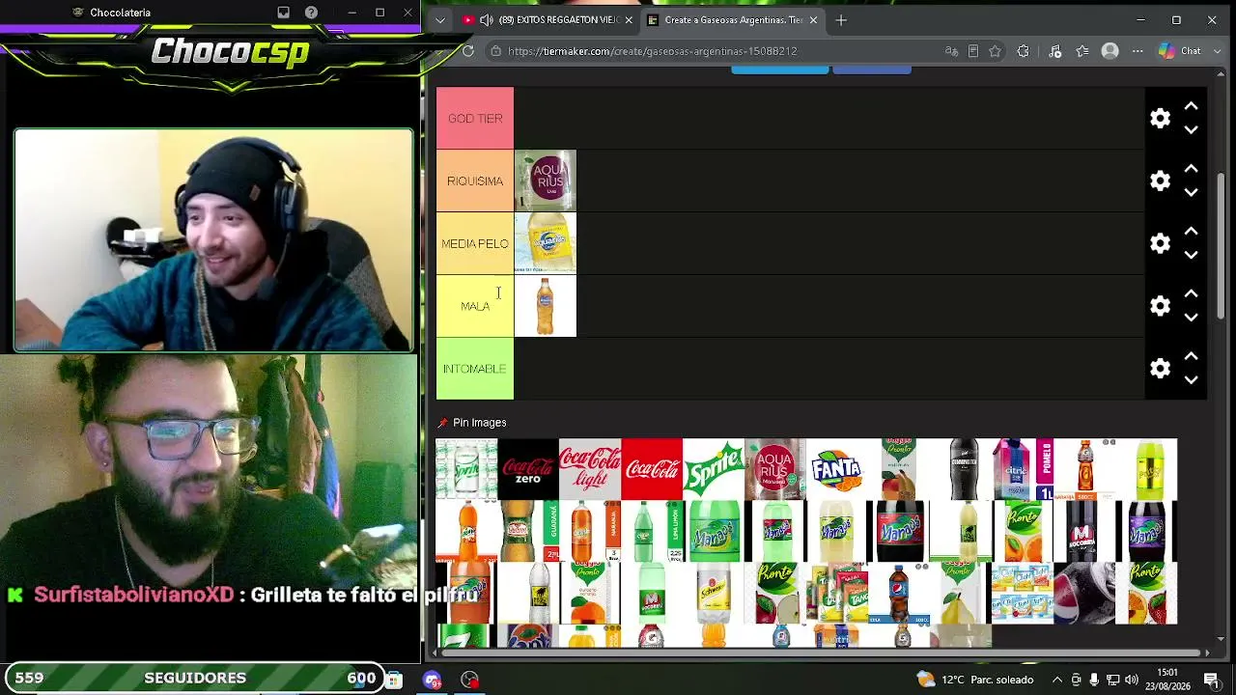The image size is (1236, 695).
Task: Open the browser more options menu
Action: tap(1137, 51)
